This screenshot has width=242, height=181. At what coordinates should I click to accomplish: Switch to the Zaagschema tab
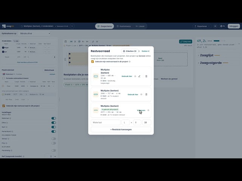(x=104, y=26)
